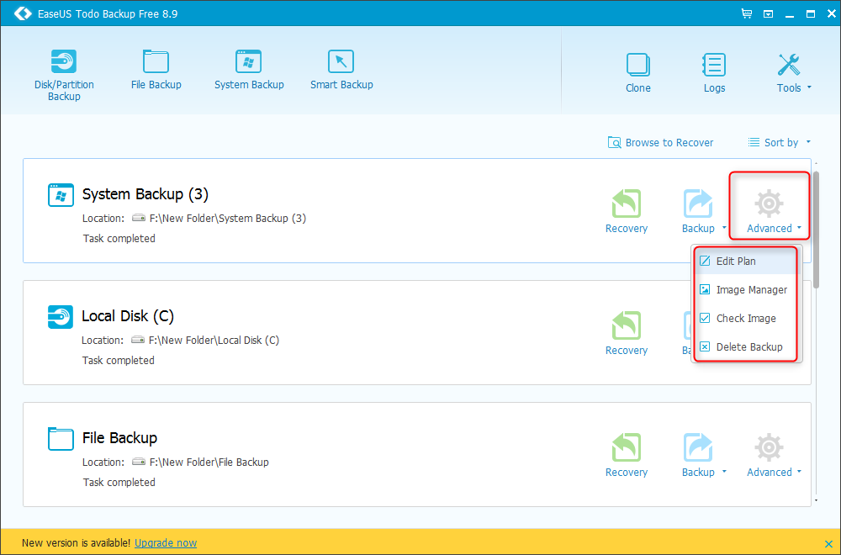Image resolution: width=841 pixels, height=555 pixels.
Task: Select Edit Plan from Advanced menu
Action: [736, 262]
